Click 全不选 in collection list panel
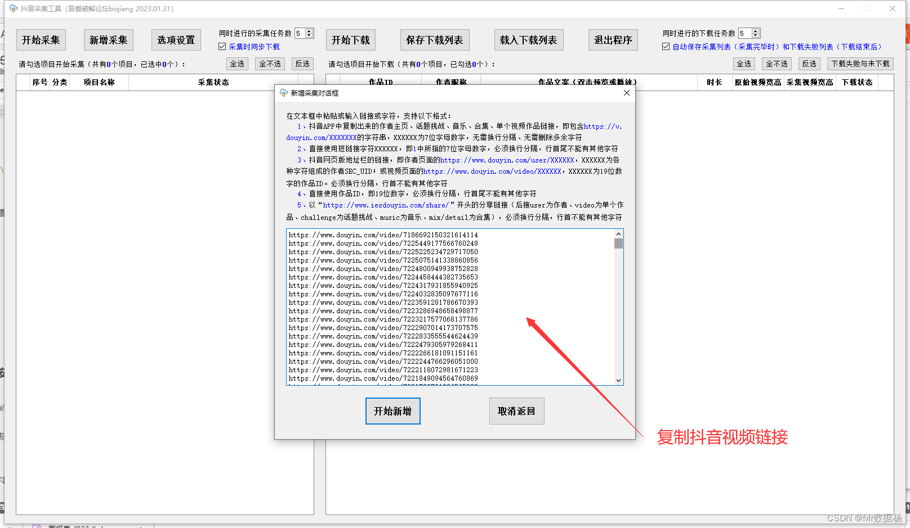 pos(270,64)
